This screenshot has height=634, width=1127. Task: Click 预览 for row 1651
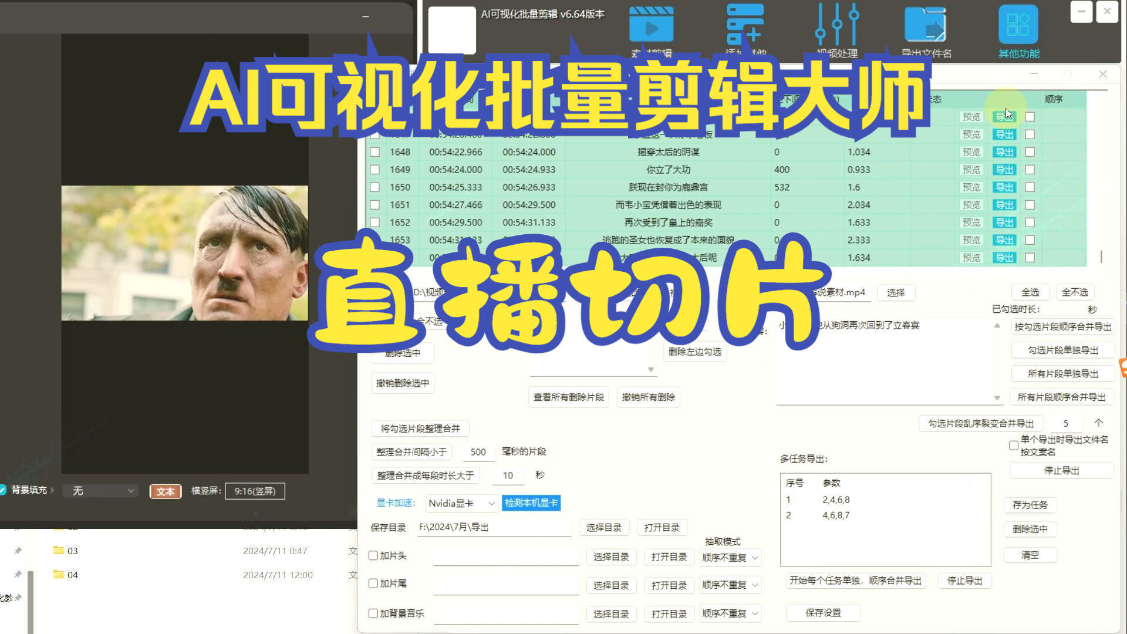[971, 205]
